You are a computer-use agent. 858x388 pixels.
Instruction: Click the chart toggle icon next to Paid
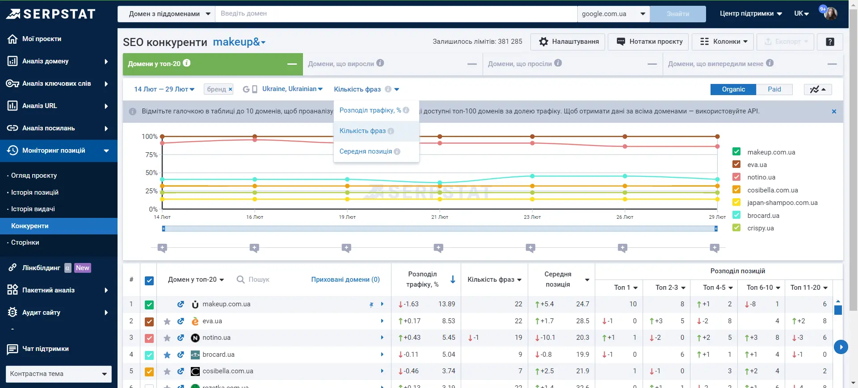[818, 89]
